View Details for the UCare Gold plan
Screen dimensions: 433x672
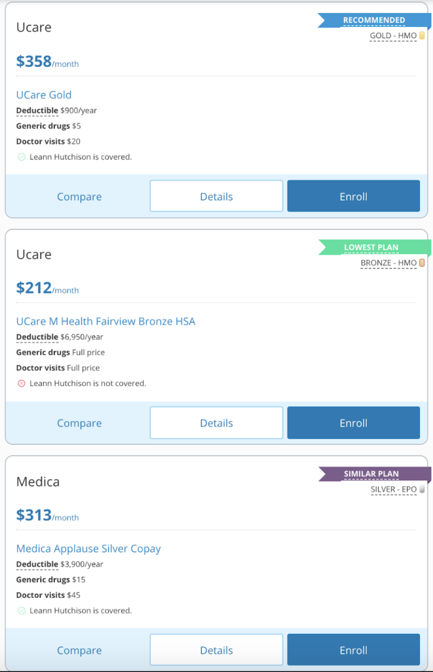point(216,196)
